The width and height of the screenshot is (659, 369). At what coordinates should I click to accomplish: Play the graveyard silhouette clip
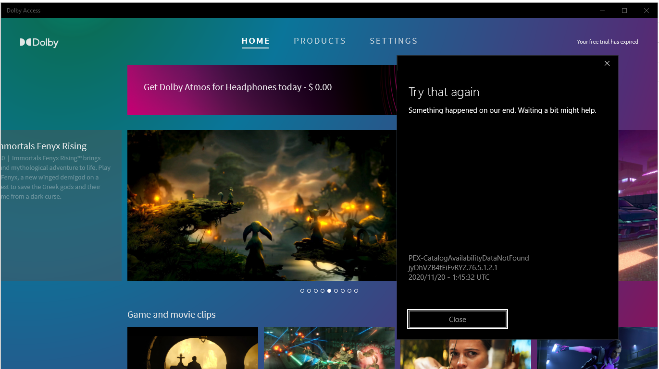pyautogui.click(x=193, y=348)
